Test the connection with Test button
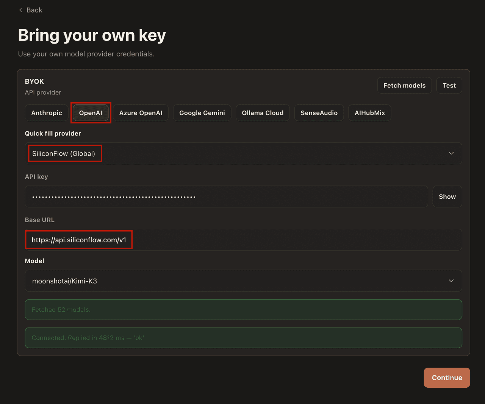The image size is (485, 404). tap(449, 86)
